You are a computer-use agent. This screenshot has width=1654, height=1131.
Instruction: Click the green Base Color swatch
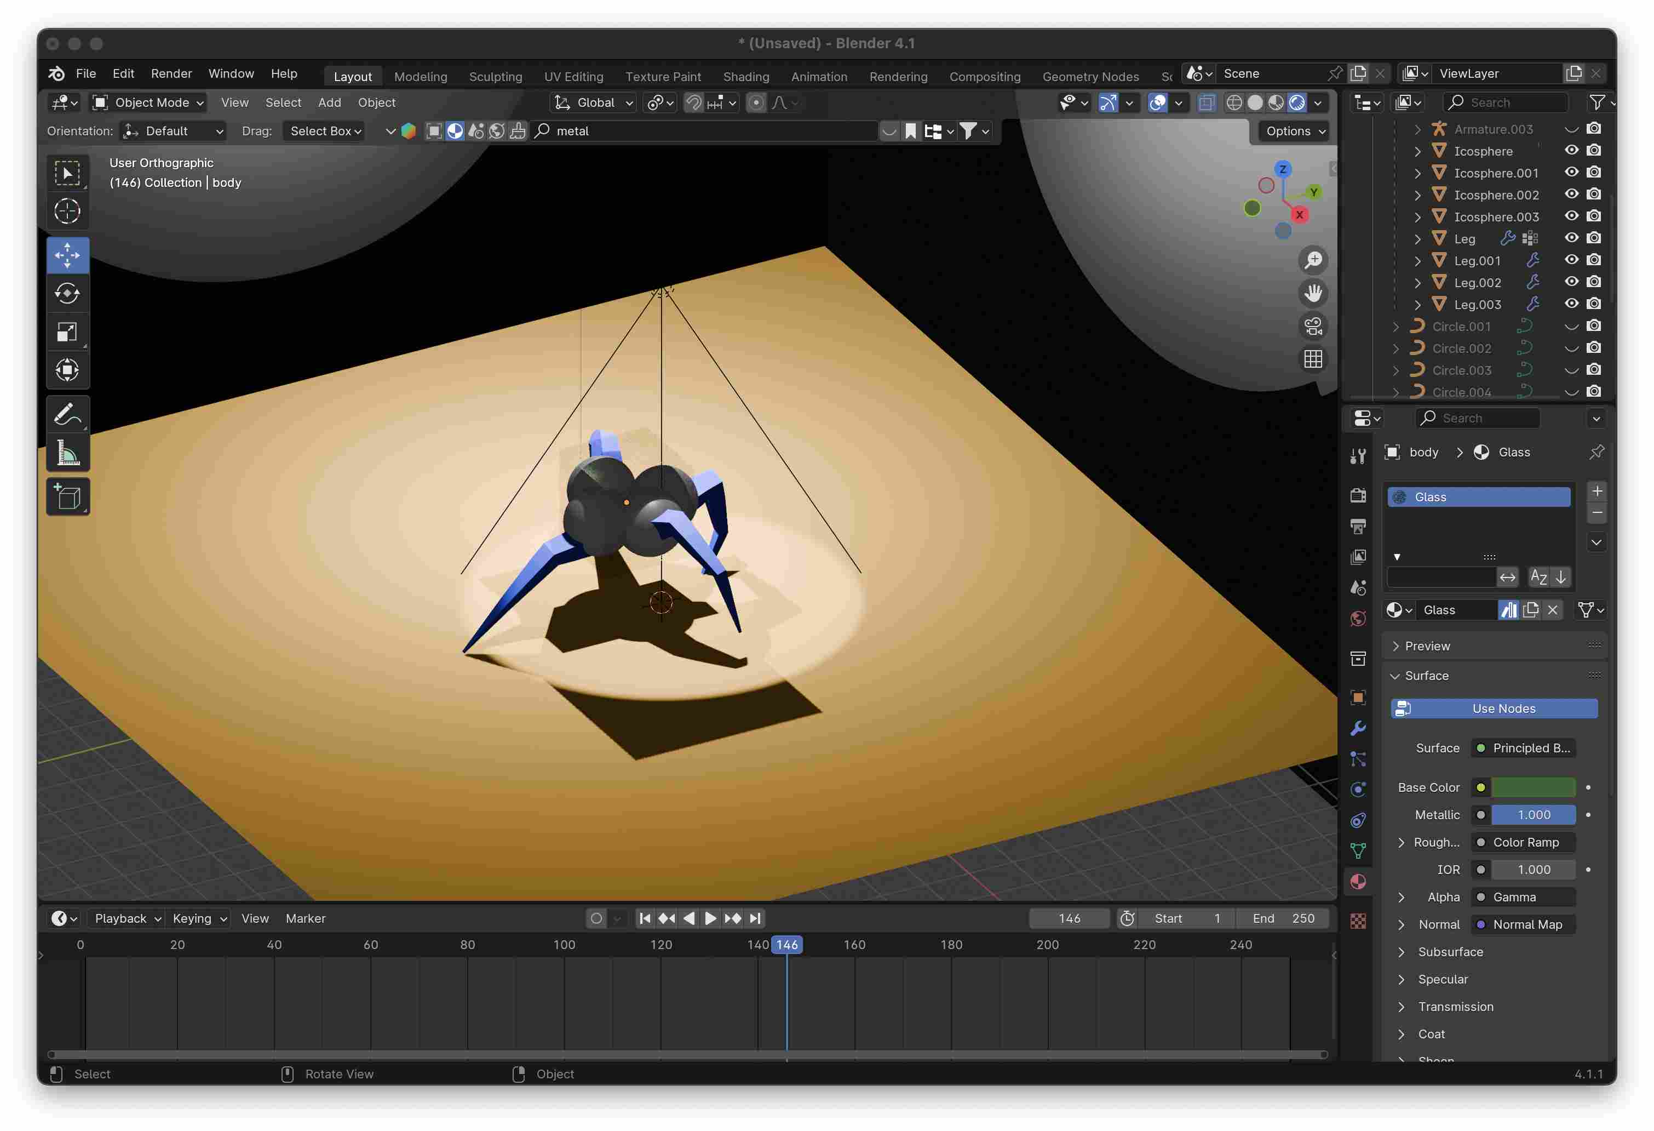click(x=1533, y=788)
